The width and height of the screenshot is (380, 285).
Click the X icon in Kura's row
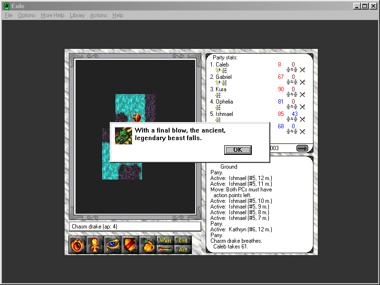coord(302,95)
